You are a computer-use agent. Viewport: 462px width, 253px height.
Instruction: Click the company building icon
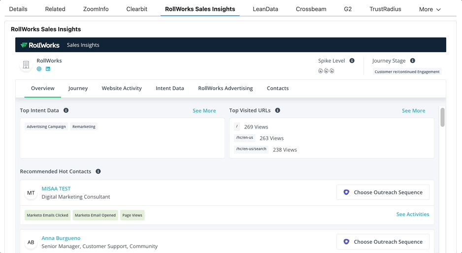coord(26,64)
